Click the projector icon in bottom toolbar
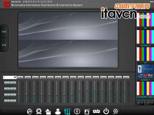 click(96, 111)
